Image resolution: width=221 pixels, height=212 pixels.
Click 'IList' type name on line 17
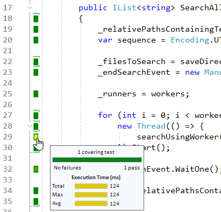124,8
